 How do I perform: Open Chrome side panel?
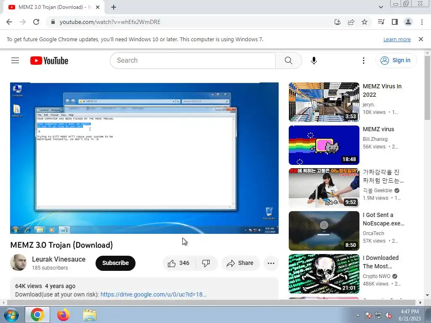pos(395,22)
